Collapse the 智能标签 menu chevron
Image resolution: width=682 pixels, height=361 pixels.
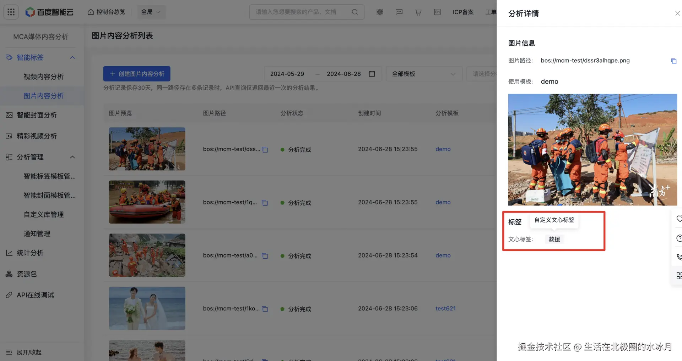[72, 57]
